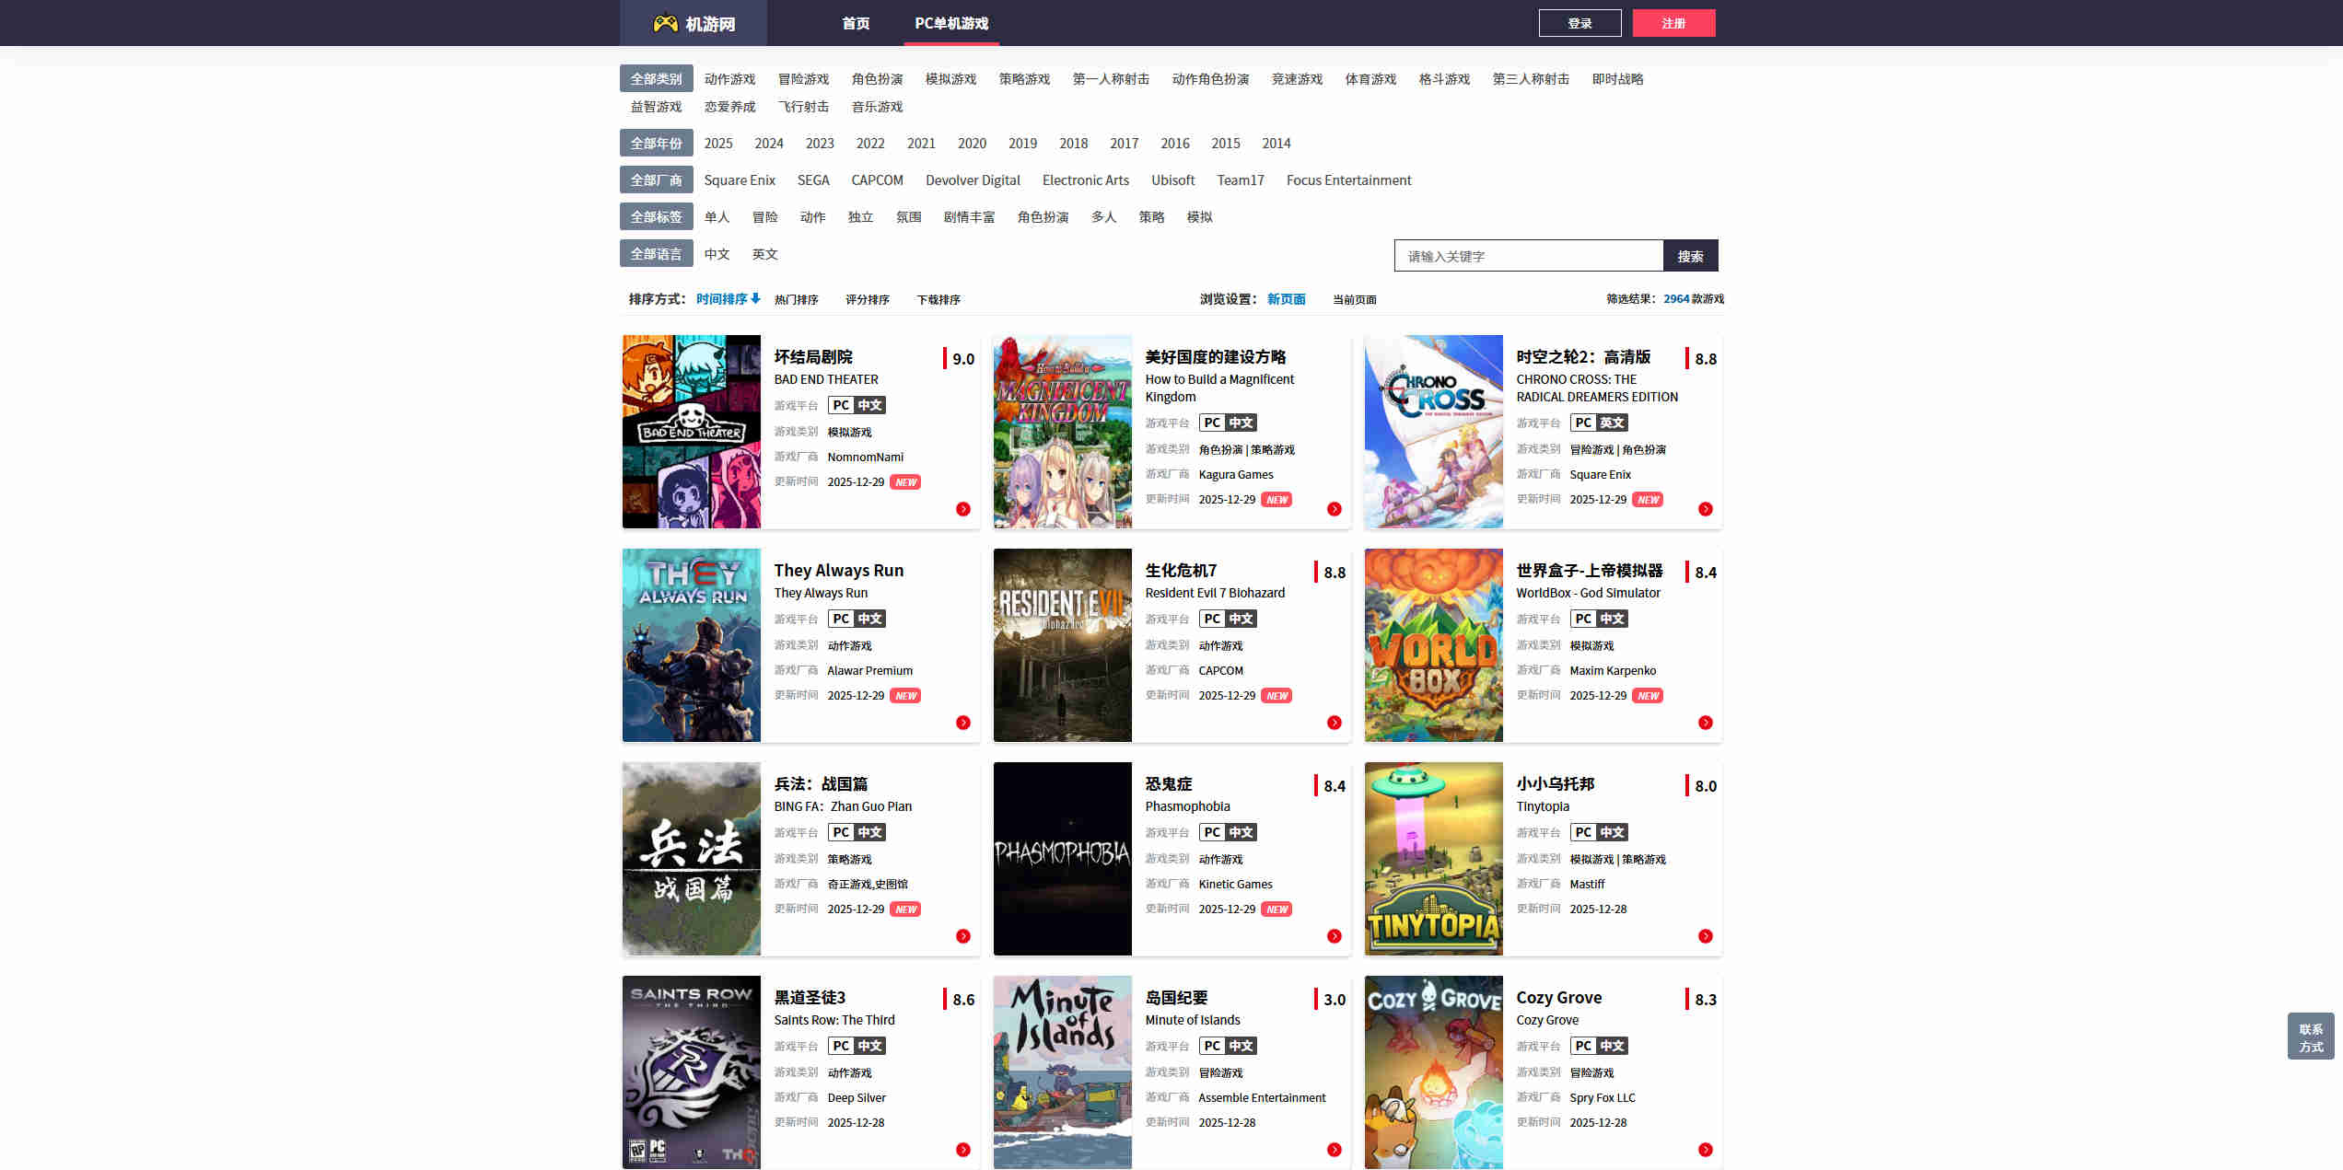Click the keyword search input field
This screenshot has height=1170, width=2343.
point(1529,256)
